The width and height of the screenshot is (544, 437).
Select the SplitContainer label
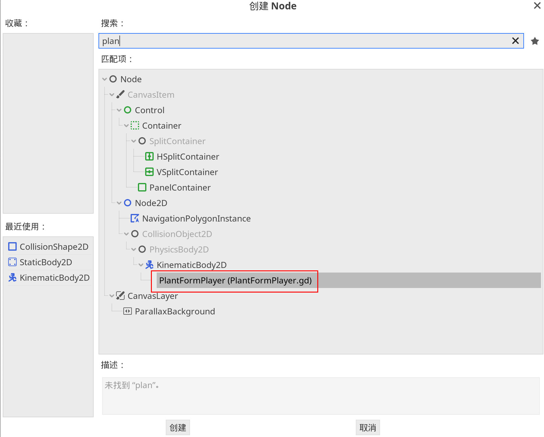click(x=177, y=141)
